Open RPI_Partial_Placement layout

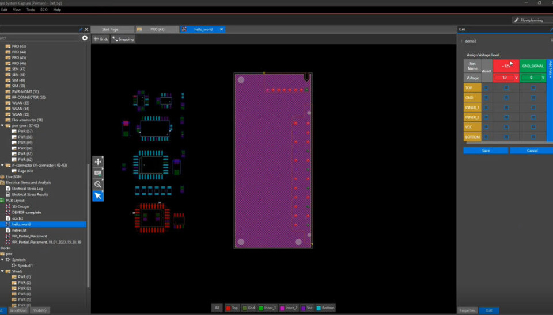click(x=29, y=236)
